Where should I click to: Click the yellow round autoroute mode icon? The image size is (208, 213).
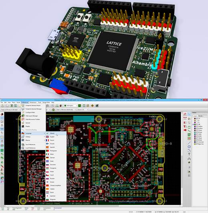pos(93,106)
